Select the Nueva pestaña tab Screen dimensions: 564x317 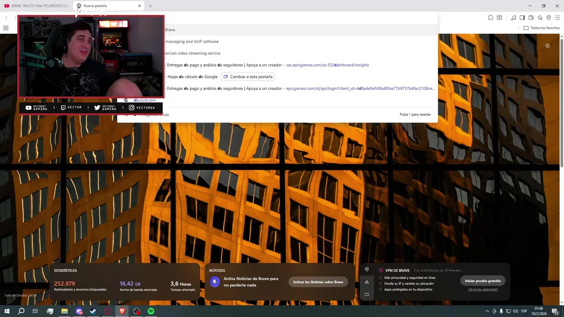coord(108,6)
